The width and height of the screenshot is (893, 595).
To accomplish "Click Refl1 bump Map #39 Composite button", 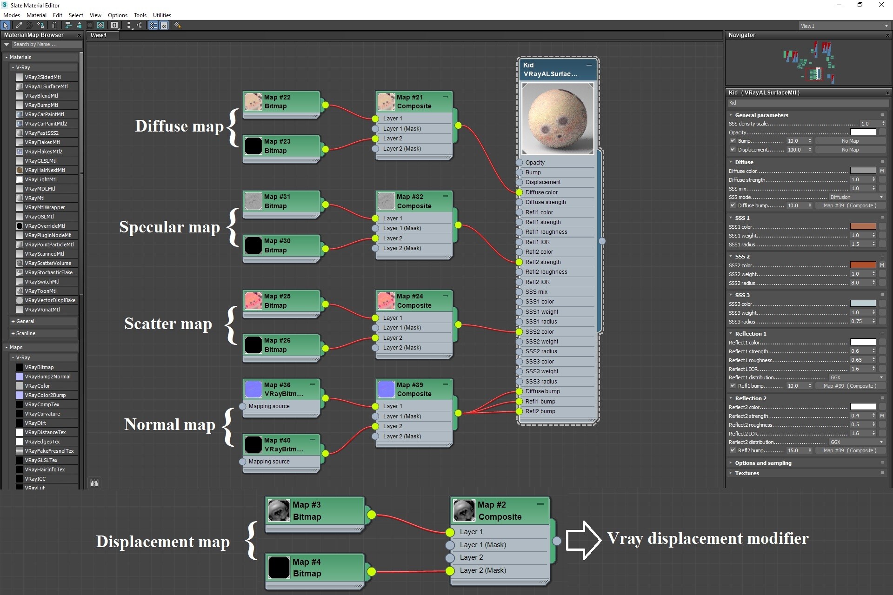I will [850, 386].
